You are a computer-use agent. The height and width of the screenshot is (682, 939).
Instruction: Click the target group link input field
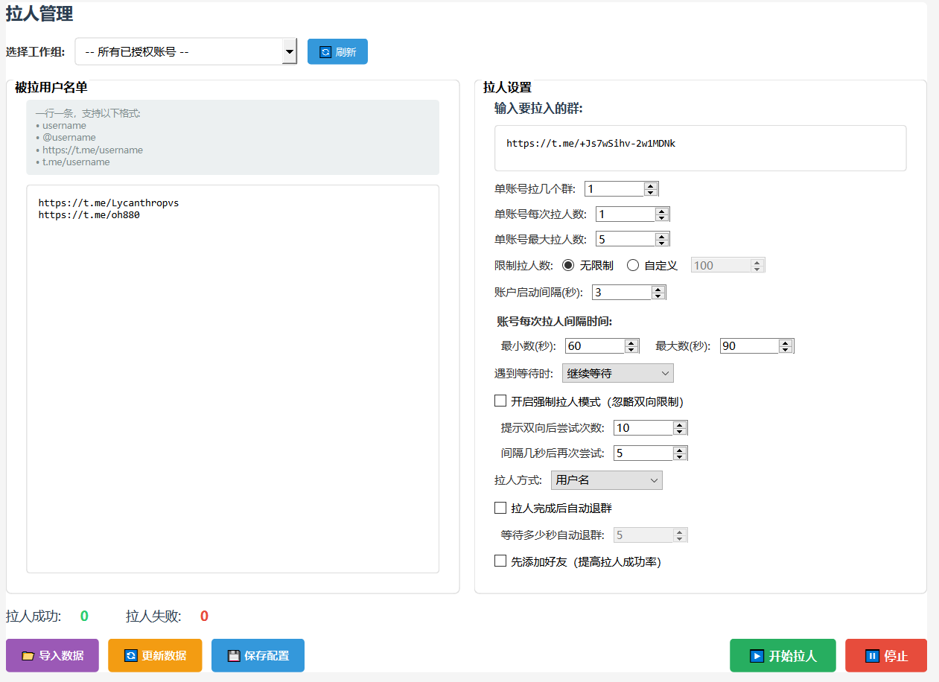tap(700, 148)
